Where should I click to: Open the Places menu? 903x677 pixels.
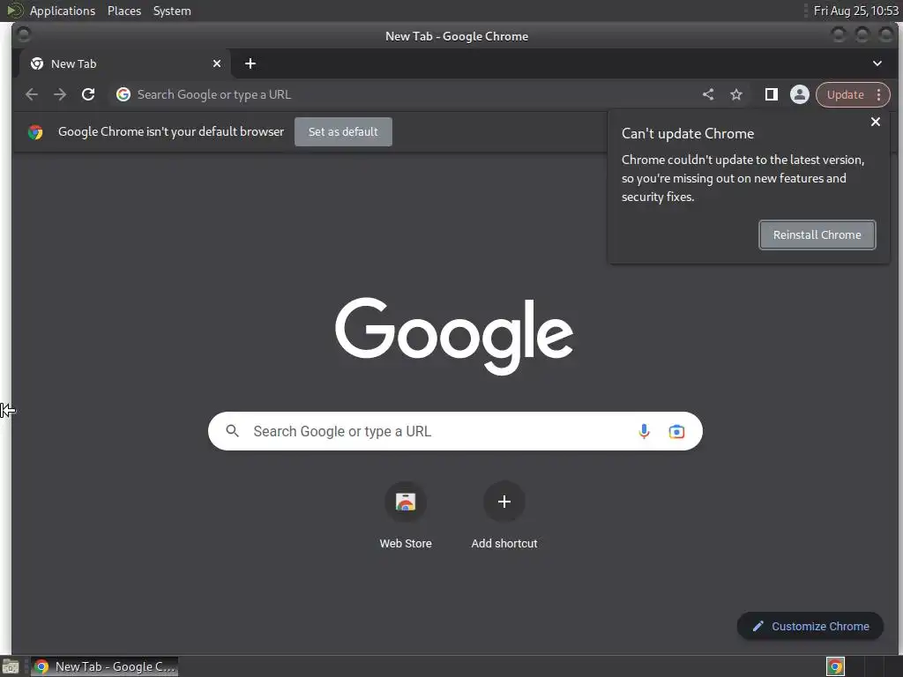(x=124, y=11)
